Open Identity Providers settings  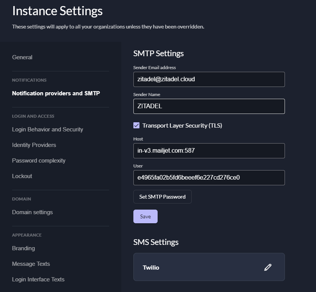[x=34, y=145]
